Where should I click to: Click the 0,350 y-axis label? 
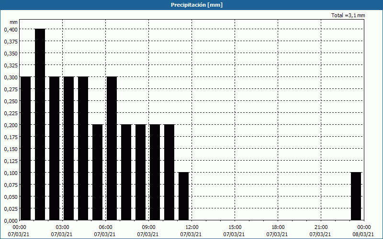pyautogui.click(x=11, y=54)
